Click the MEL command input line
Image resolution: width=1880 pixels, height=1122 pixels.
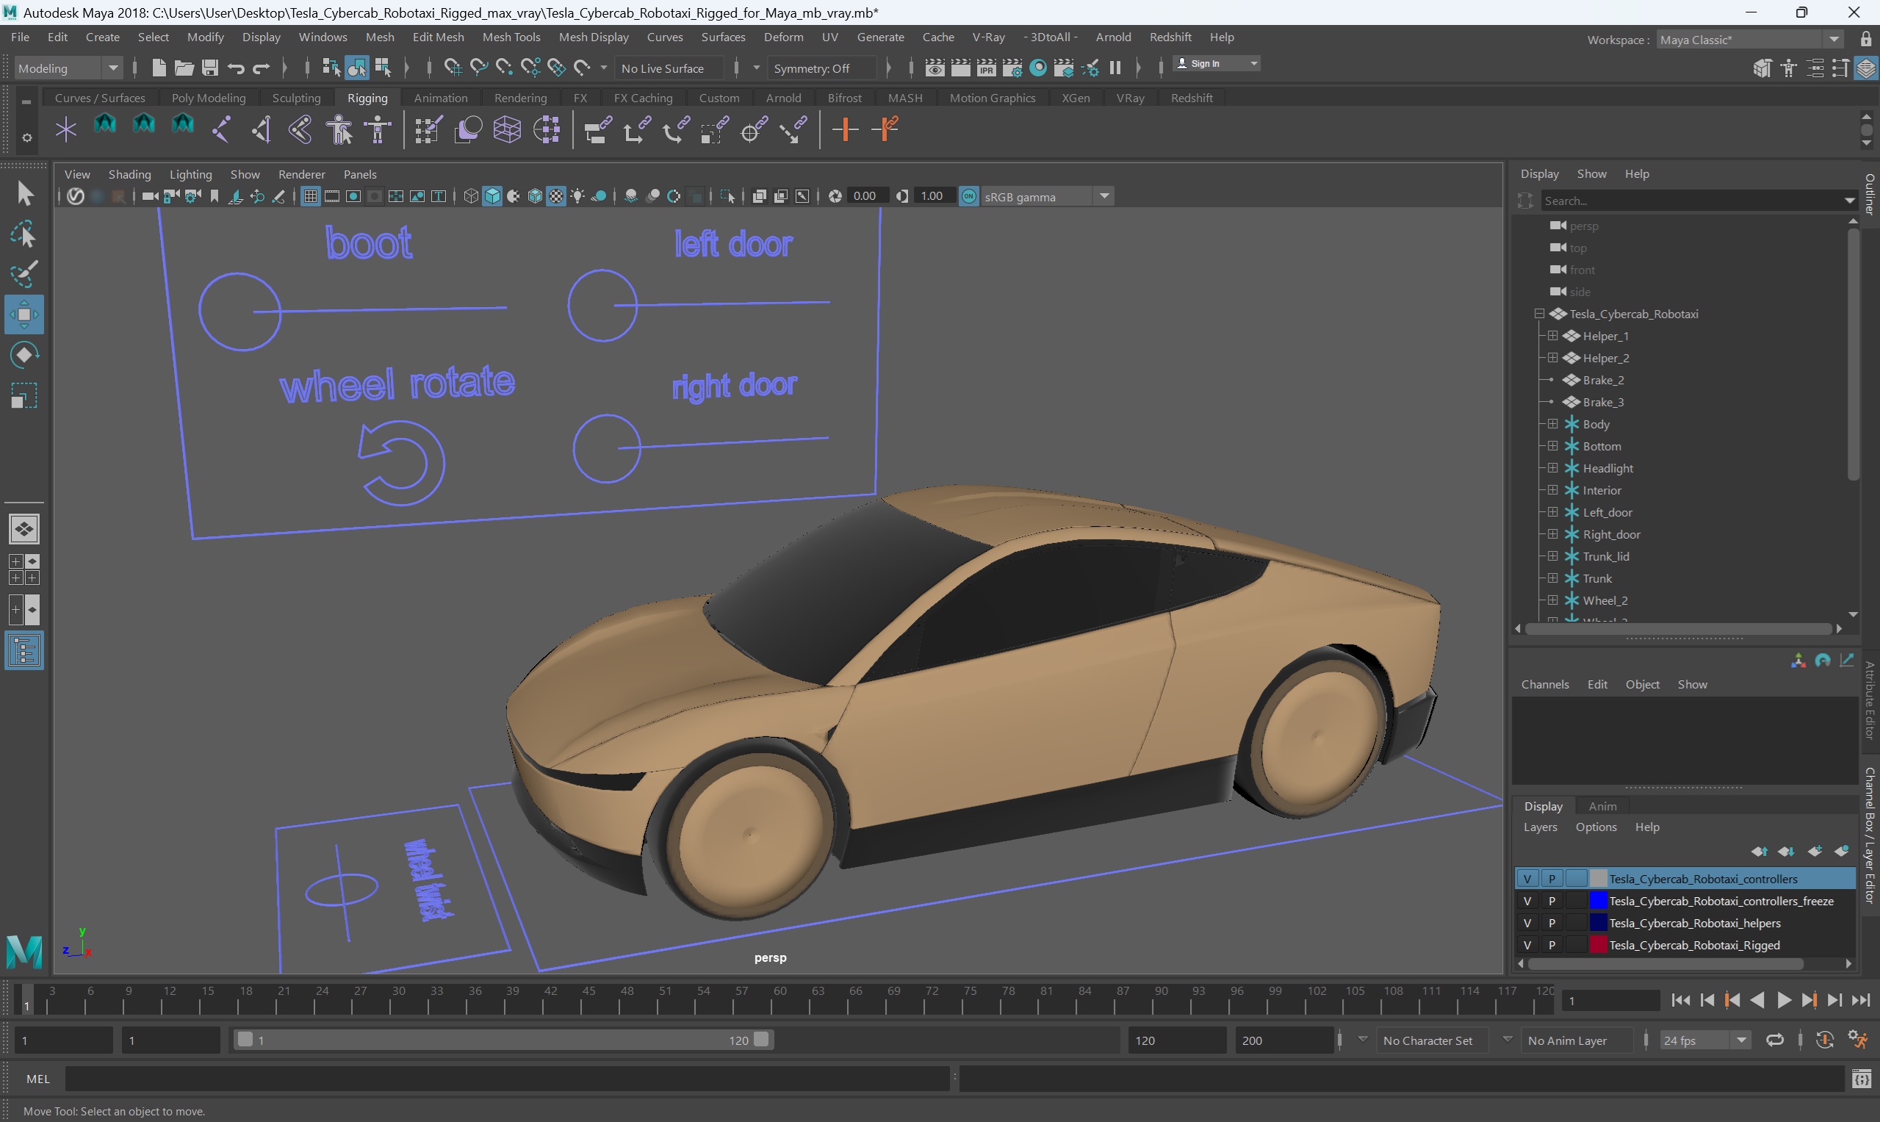[x=506, y=1079]
